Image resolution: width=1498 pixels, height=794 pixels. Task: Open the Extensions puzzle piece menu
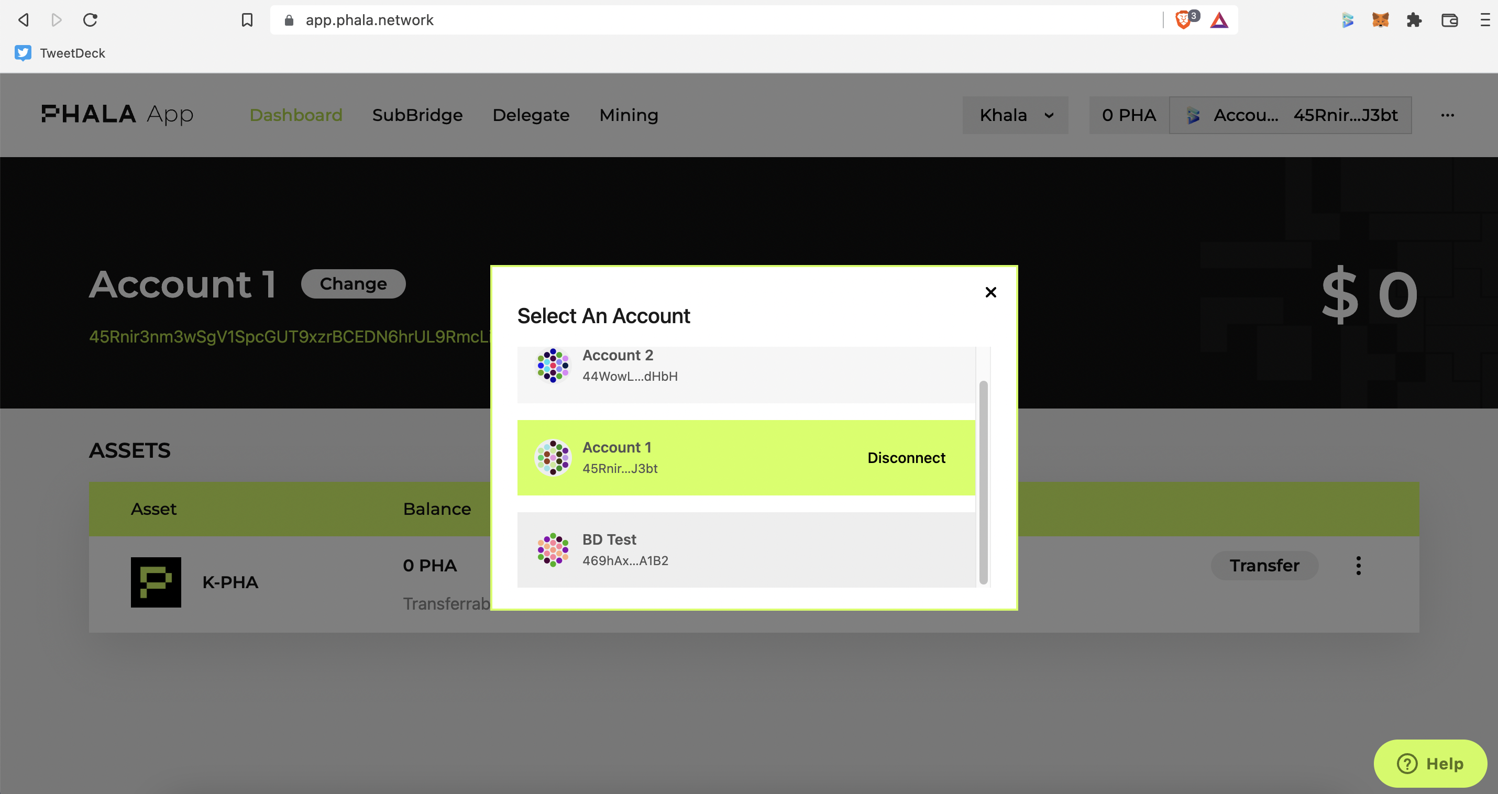[x=1414, y=20]
